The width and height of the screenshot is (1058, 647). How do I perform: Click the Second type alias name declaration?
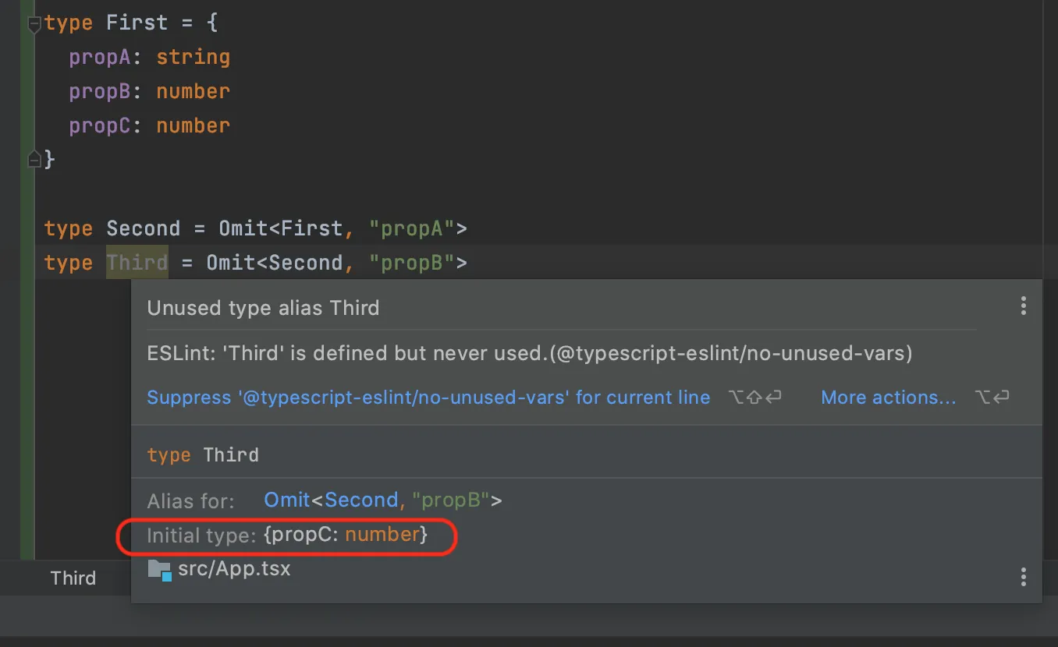(x=144, y=228)
